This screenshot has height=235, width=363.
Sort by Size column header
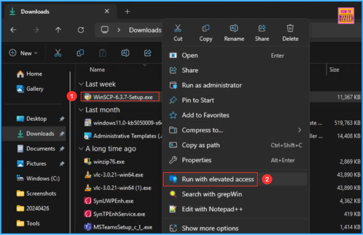click(x=334, y=70)
